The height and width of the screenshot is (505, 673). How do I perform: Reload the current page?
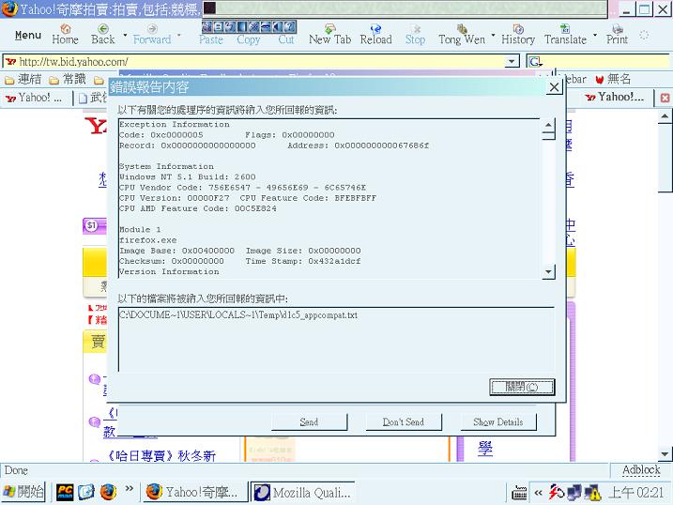click(x=375, y=35)
